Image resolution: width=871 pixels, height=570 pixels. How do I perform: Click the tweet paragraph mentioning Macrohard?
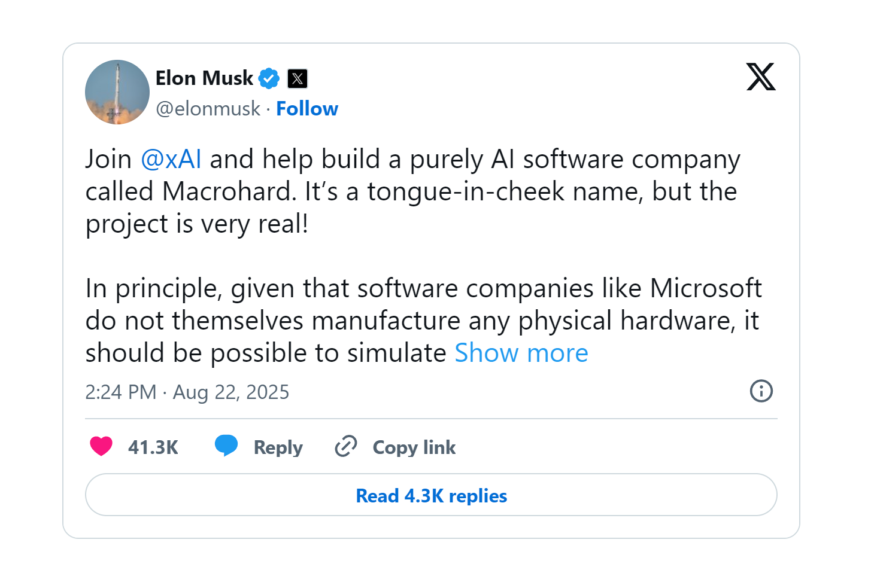(x=413, y=191)
